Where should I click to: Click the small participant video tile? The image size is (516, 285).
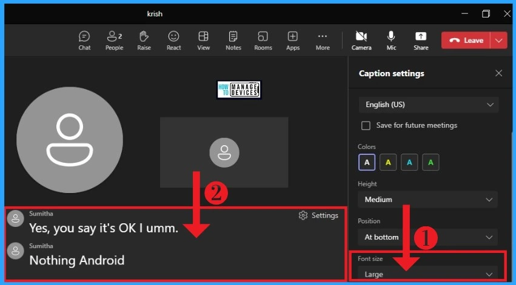(224, 152)
